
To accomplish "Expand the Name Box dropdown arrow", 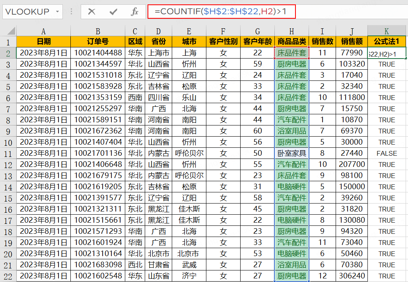I will [58, 12].
